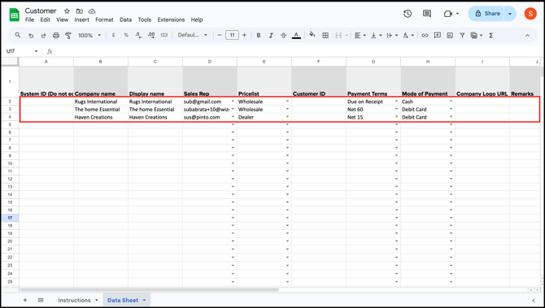
Task: Click the horizontal scrollbar
Action: (x=150, y=289)
